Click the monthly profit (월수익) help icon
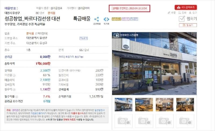Image resolution: width=215 pixels, height=131 pixels. (x=14, y=90)
